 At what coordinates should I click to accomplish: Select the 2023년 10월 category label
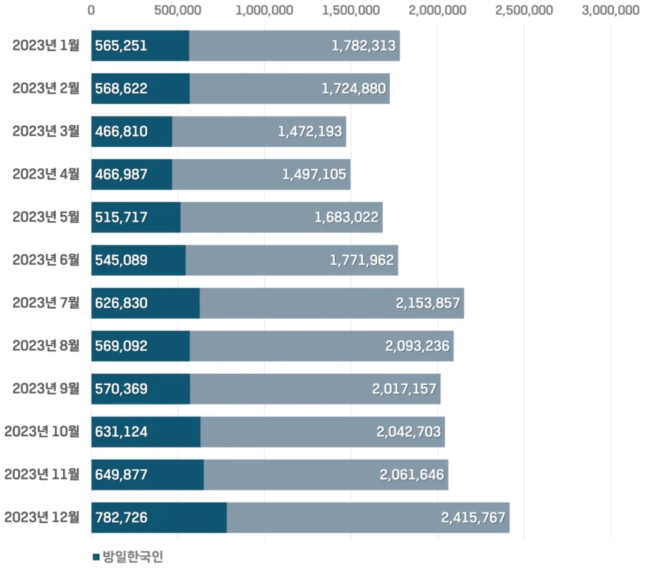click(42, 432)
